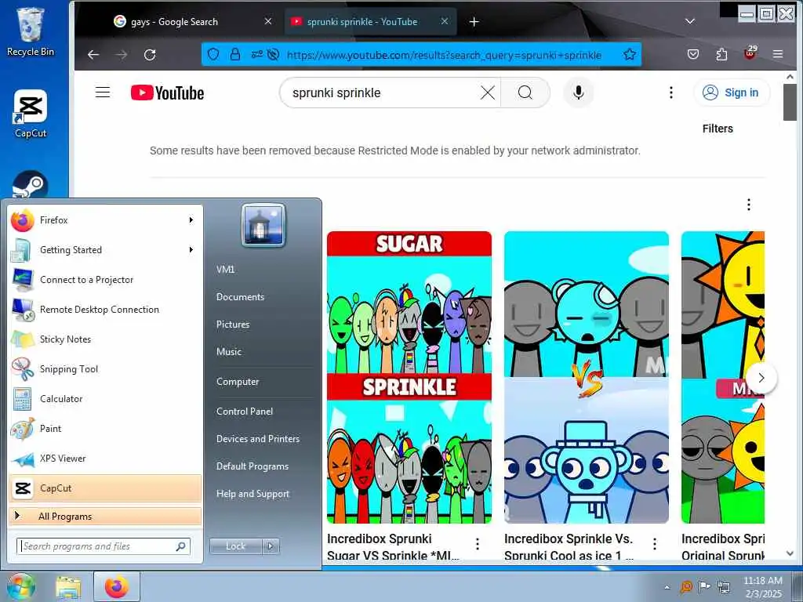Click the Start menu user picture
Viewport: 803px width, 602px height.
coord(263,225)
